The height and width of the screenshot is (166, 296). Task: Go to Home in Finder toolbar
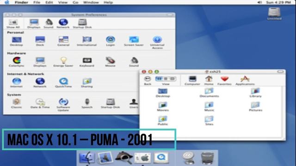209,80
